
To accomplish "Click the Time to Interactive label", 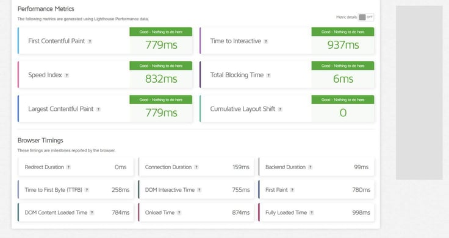I will 235,41.
